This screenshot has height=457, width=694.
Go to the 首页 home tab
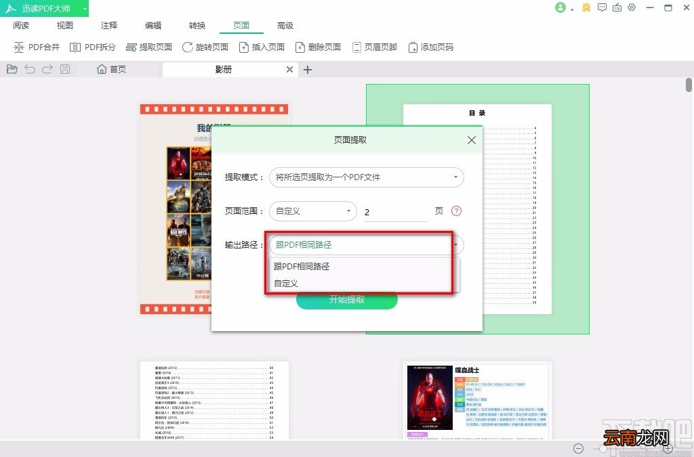click(x=112, y=69)
